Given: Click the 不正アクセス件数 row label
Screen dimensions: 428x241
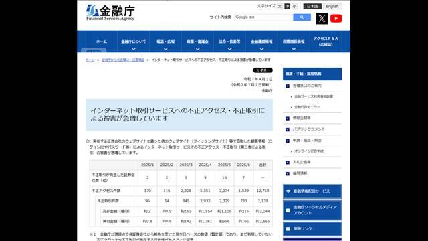Looking at the screenshot, I should [x=106, y=191].
